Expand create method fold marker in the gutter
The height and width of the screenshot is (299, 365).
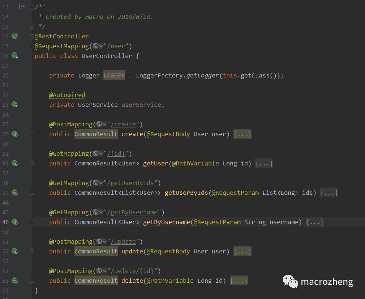pos(32,134)
